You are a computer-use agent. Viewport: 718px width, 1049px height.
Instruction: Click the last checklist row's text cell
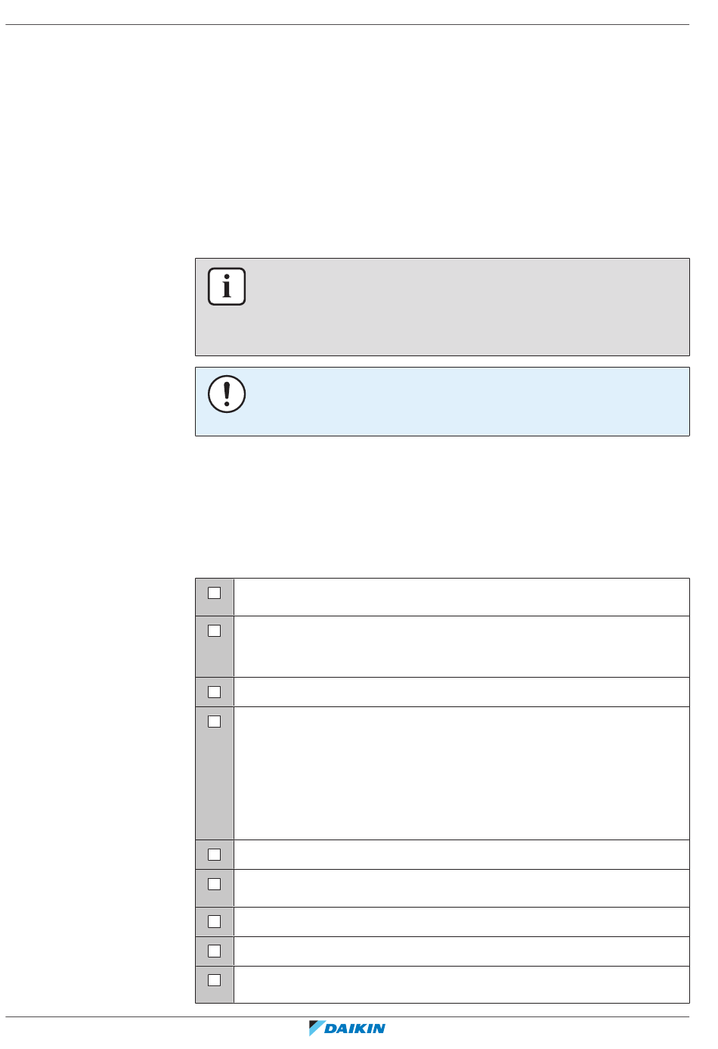pyautogui.click(x=462, y=985)
